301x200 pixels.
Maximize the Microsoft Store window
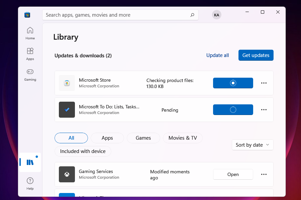pos(263,12)
